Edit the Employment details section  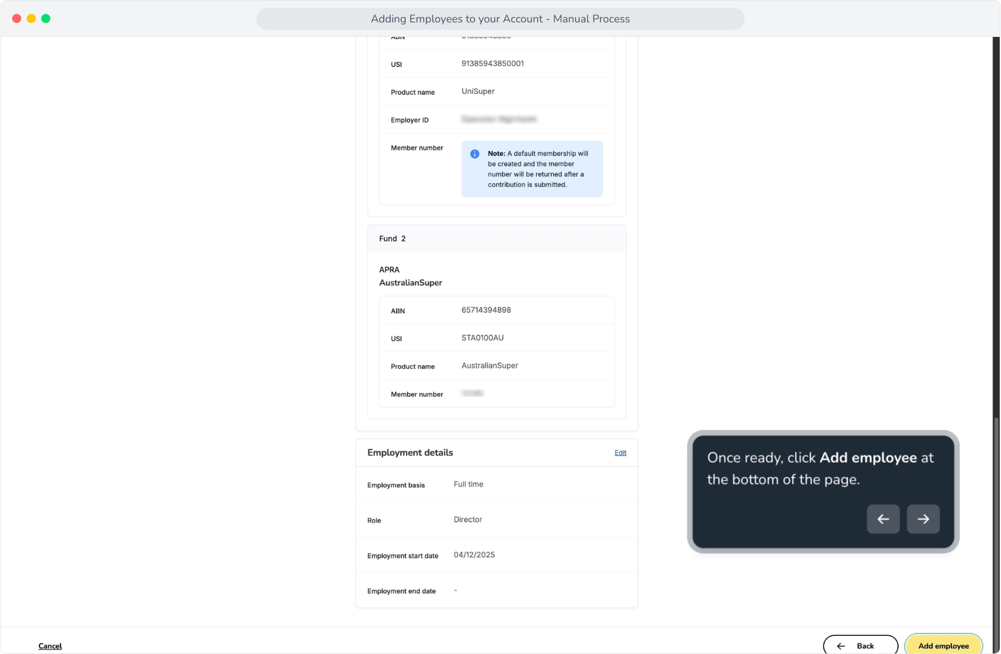click(x=620, y=453)
